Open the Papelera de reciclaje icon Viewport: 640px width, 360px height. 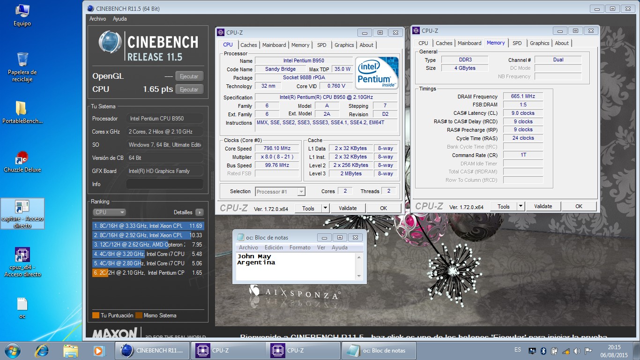point(22,67)
